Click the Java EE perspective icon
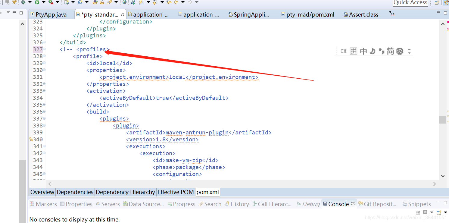The height and width of the screenshot is (223, 449). click(x=446, y=3)
